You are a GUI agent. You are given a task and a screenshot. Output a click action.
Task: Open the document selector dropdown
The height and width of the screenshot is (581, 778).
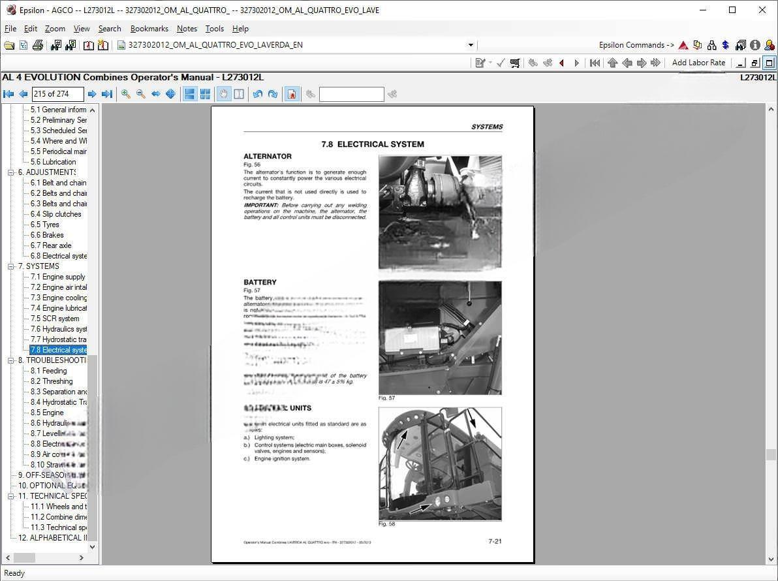pyautogui.click(x=471, y=45)
